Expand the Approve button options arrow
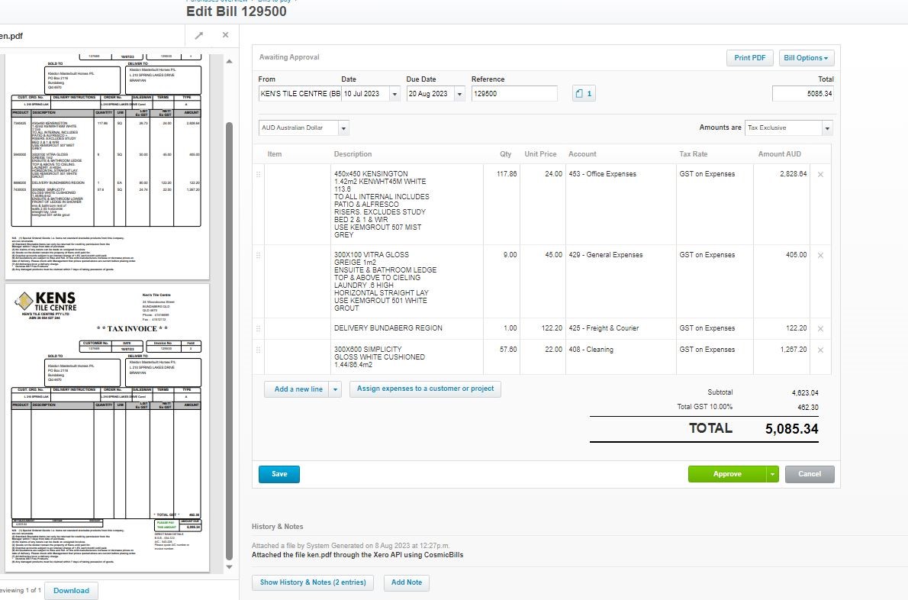The image size is (908, 600). [x=772, y=474]
